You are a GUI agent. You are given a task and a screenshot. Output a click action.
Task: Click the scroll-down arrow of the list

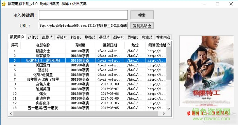click(x=169, y=108)
